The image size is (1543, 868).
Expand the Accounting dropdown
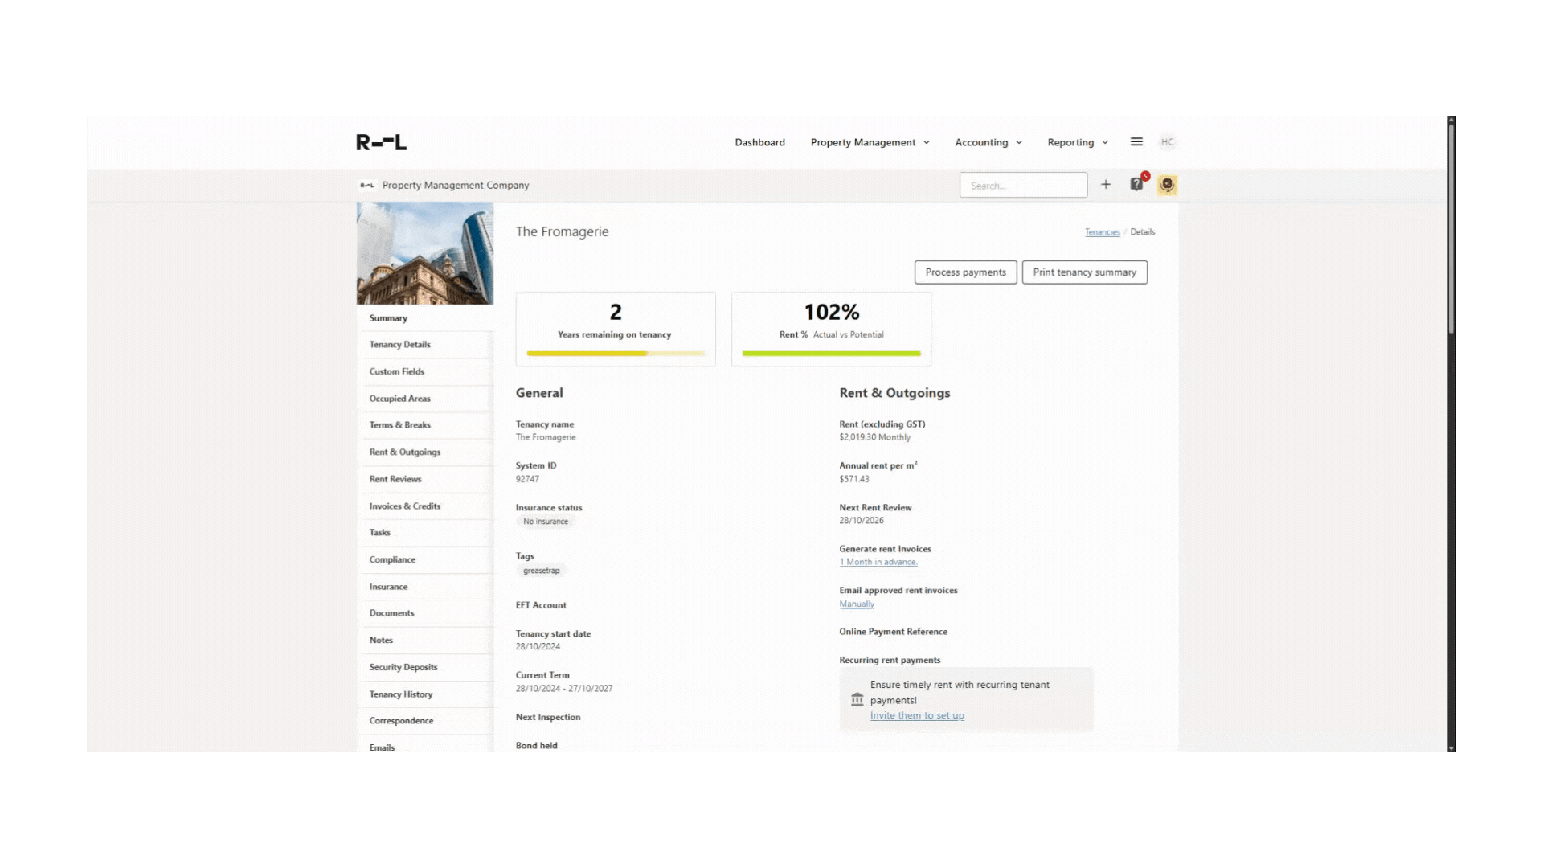[x=988, y=141]
